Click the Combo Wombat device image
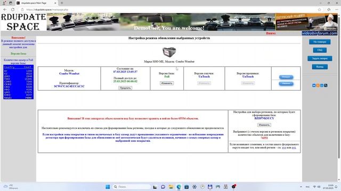Image resolution: width=341 pixels, height=191 pixels. coord(169,52)
